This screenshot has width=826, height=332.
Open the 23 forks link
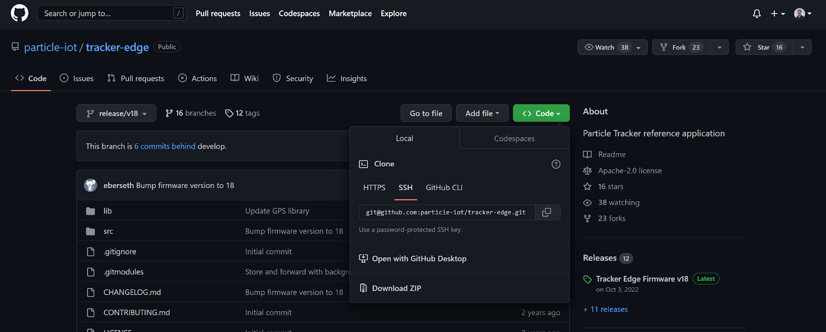[605, 219]
